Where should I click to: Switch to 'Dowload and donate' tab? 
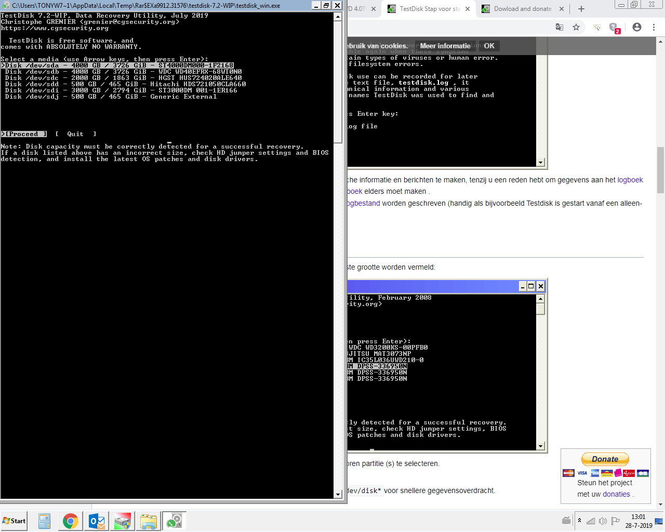[x=523, y=9]
